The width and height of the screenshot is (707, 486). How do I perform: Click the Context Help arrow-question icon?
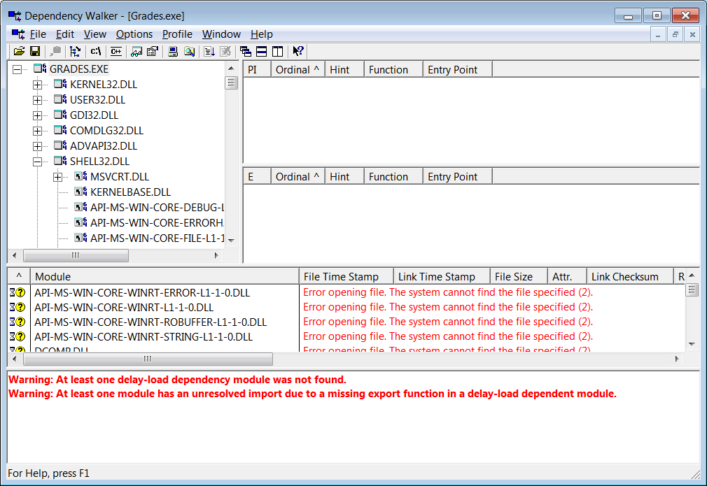[298, 51]
